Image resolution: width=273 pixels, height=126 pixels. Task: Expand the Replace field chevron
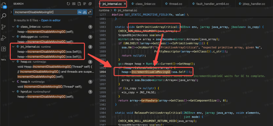point(11,12)
